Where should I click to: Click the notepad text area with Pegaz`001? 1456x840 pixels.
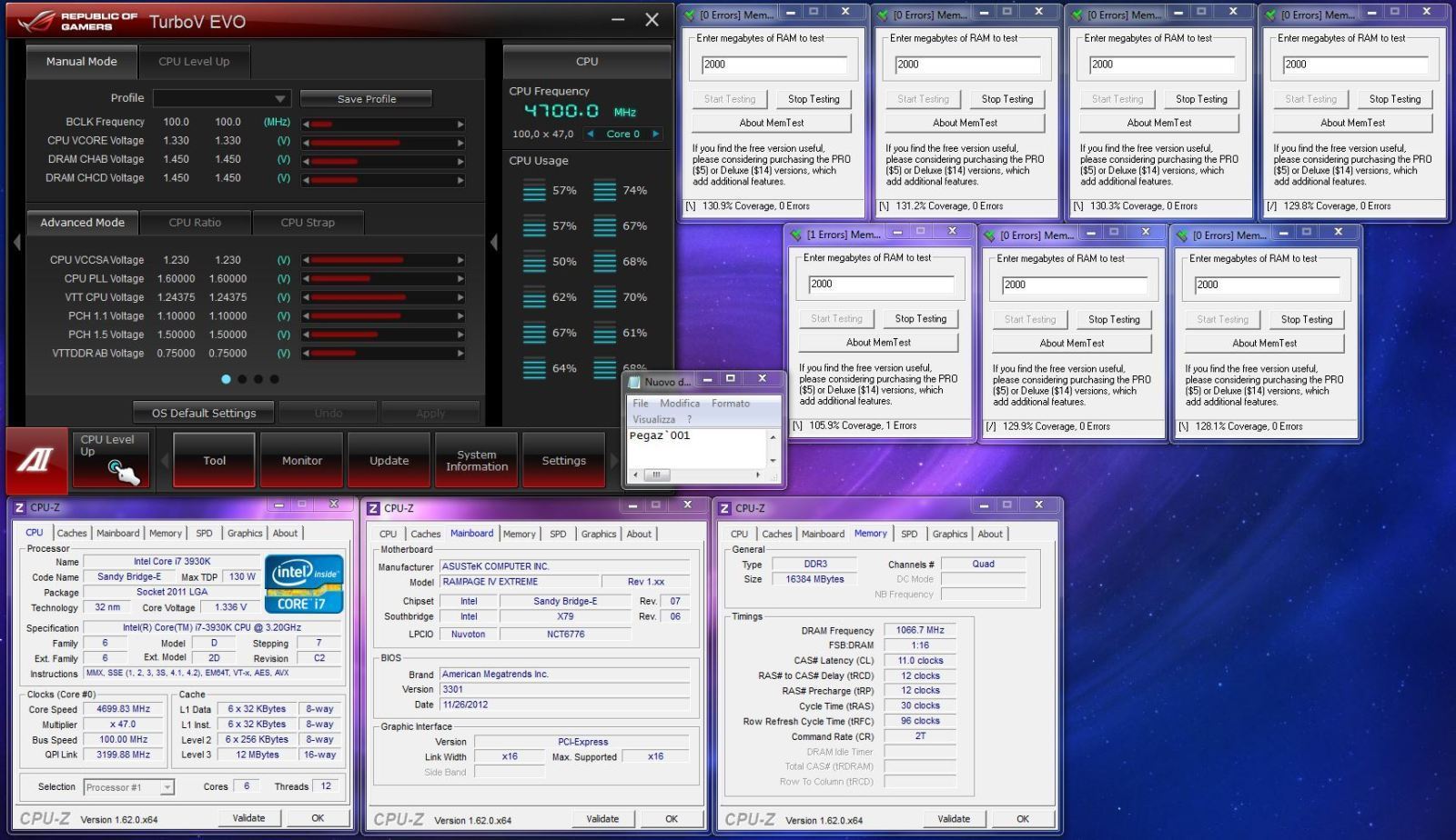click(x=698, y=446)
